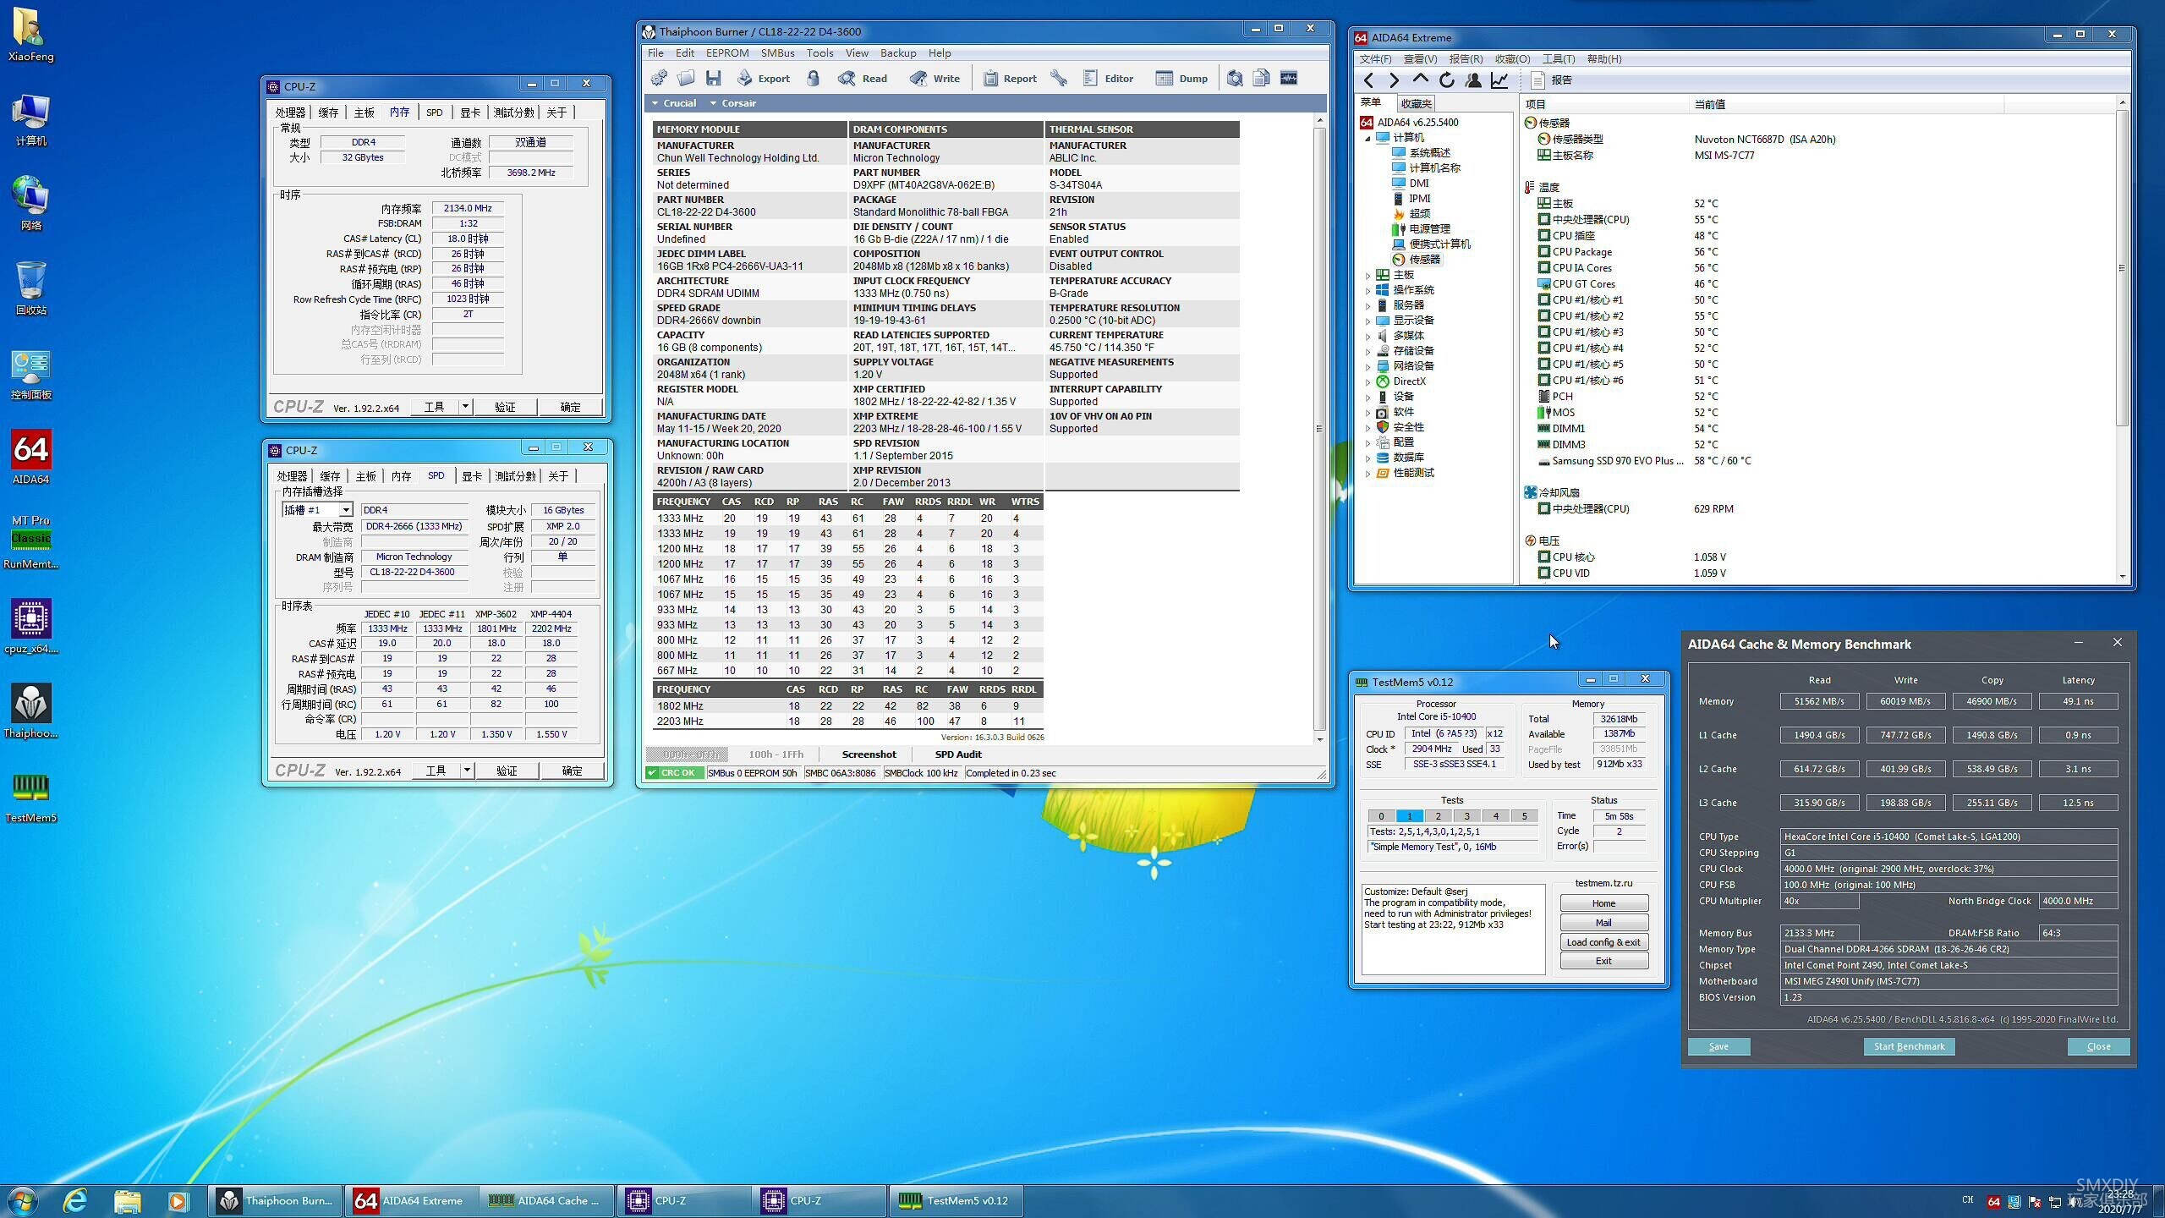Open the SMBus menu in Thaiphoon Burner
This screenshot has width=2165, height=1218.
[777, 53]
